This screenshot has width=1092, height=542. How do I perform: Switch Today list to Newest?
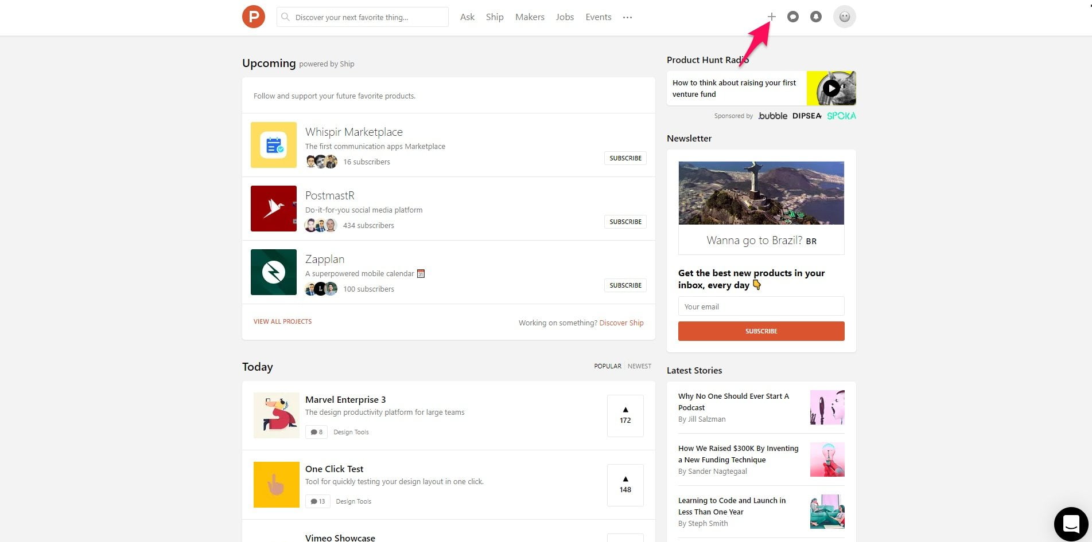tap(639, 366)
